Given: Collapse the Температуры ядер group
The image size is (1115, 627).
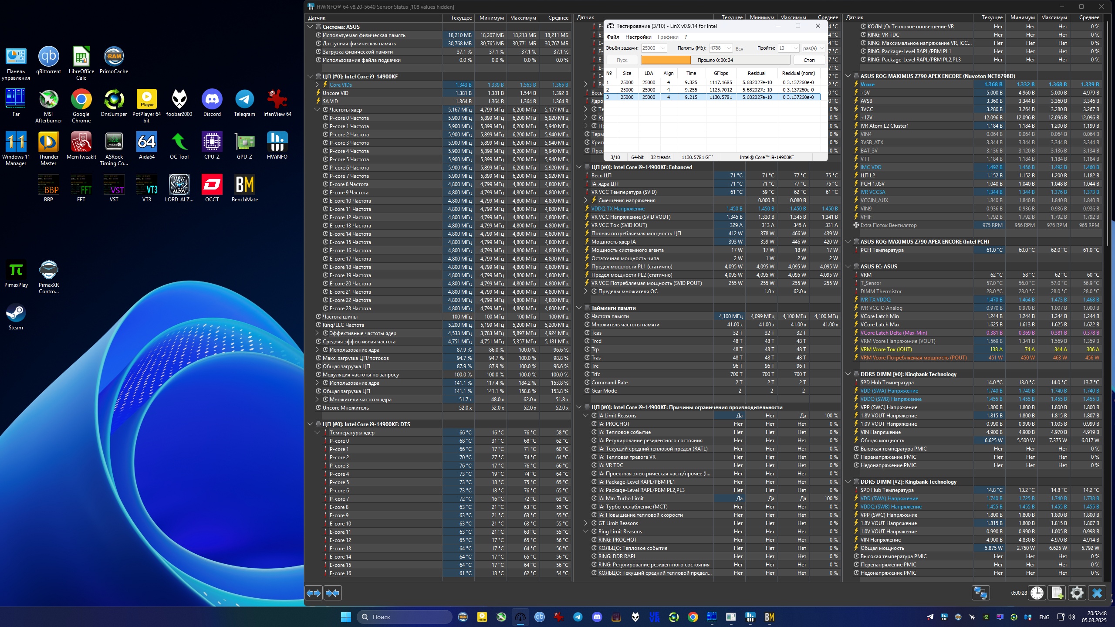Looking at the screenshot, I should 318,433.
